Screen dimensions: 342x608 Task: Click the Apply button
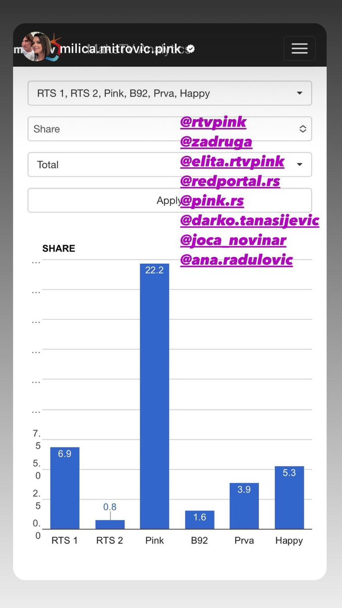(169, 200)
